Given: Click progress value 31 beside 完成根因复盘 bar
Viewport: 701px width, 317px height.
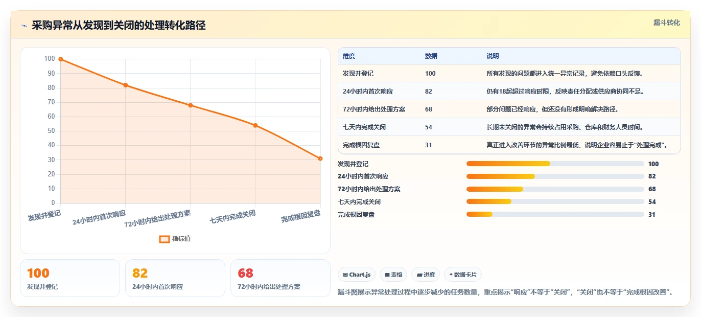Looking at the screenshot, I should (651, 215).
